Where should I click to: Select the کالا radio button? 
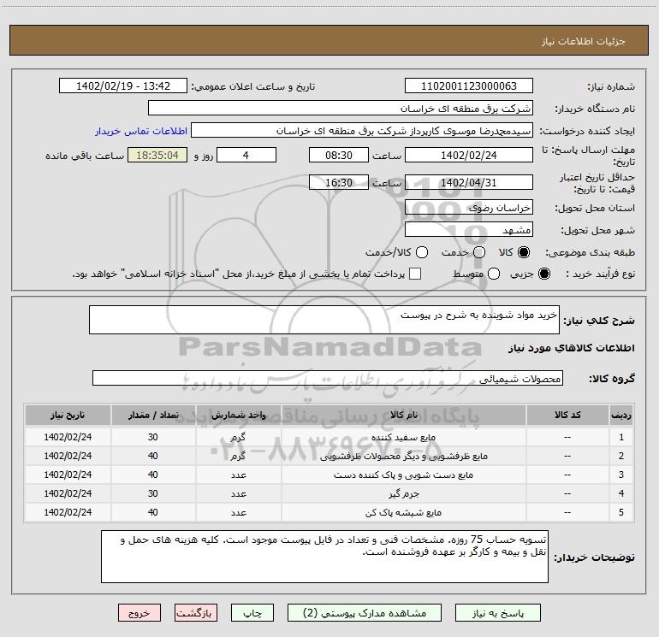tap(524, 252)
